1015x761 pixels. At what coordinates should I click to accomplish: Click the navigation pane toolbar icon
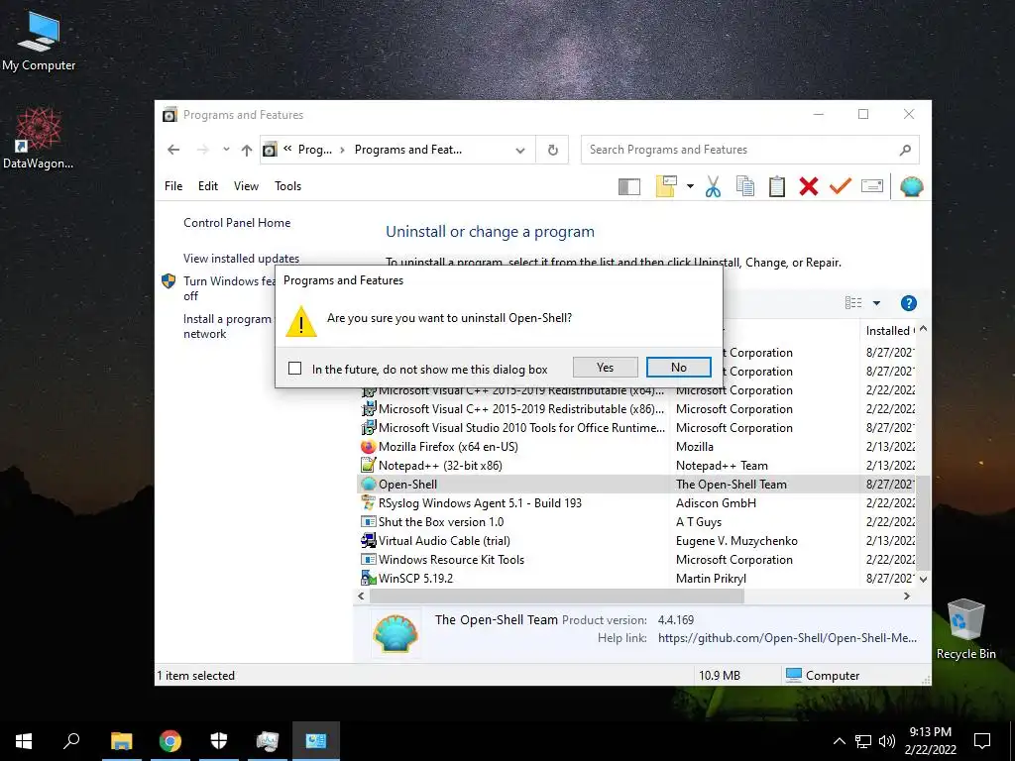tap(629, 187)
